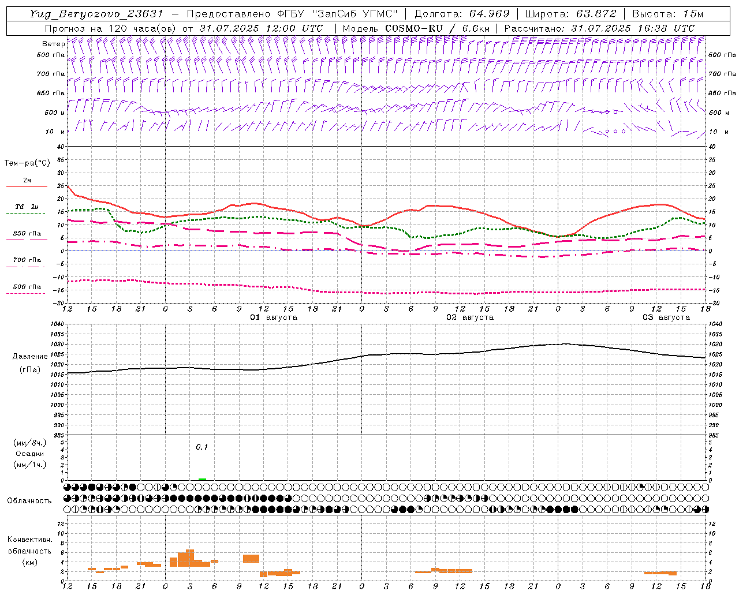Click the 700 гПа entry in temperature legend

27,260
